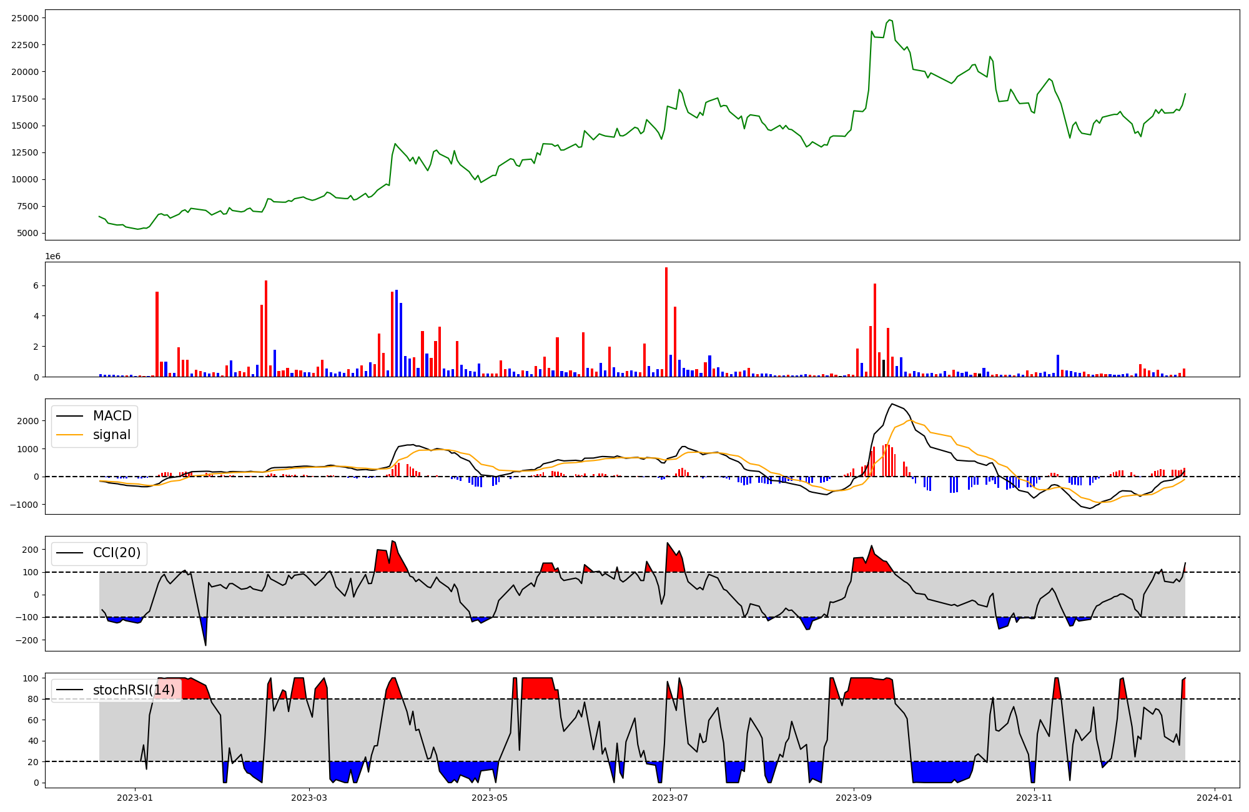Select the 2024-01 x-axis date label
1249x812 pixels.
1215,798
